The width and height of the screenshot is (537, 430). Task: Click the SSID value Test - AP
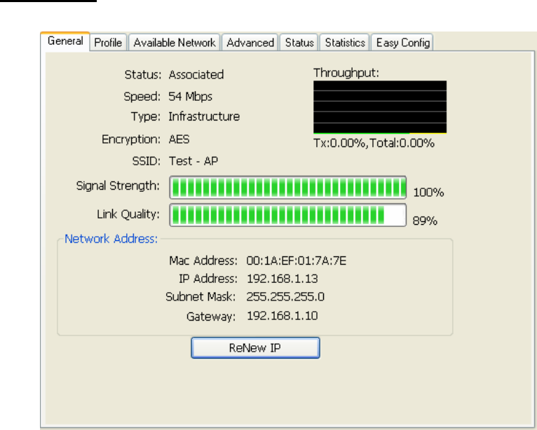click(193, 161)
